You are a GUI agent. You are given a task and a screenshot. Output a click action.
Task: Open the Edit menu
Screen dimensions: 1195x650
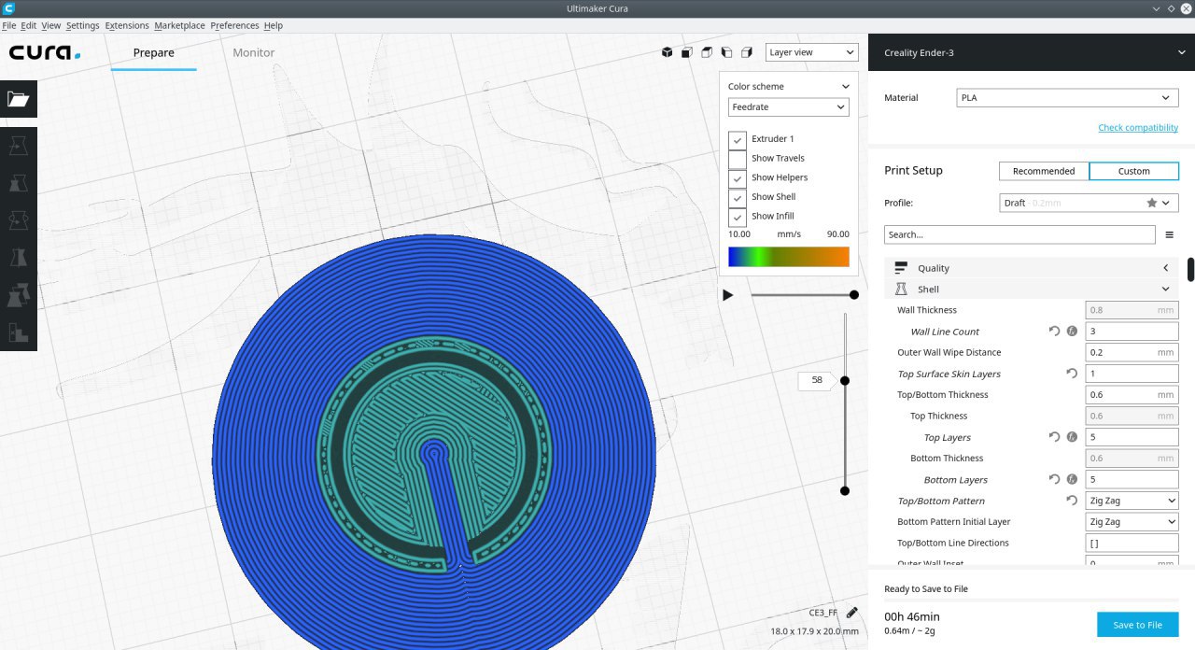(29, 25)
